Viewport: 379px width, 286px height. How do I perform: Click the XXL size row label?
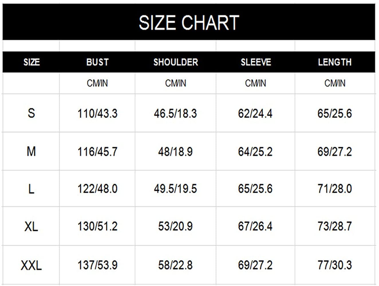31,265
